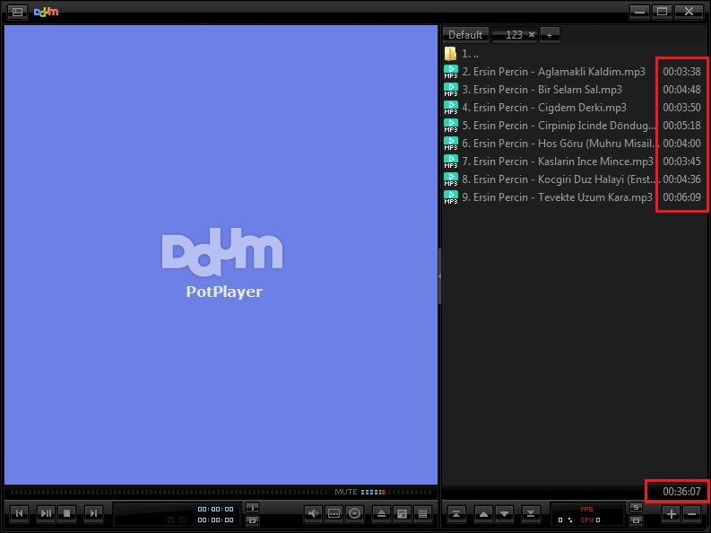Open the control panel icon beside the eject icon
711x533 pixels.
point(402,513)
